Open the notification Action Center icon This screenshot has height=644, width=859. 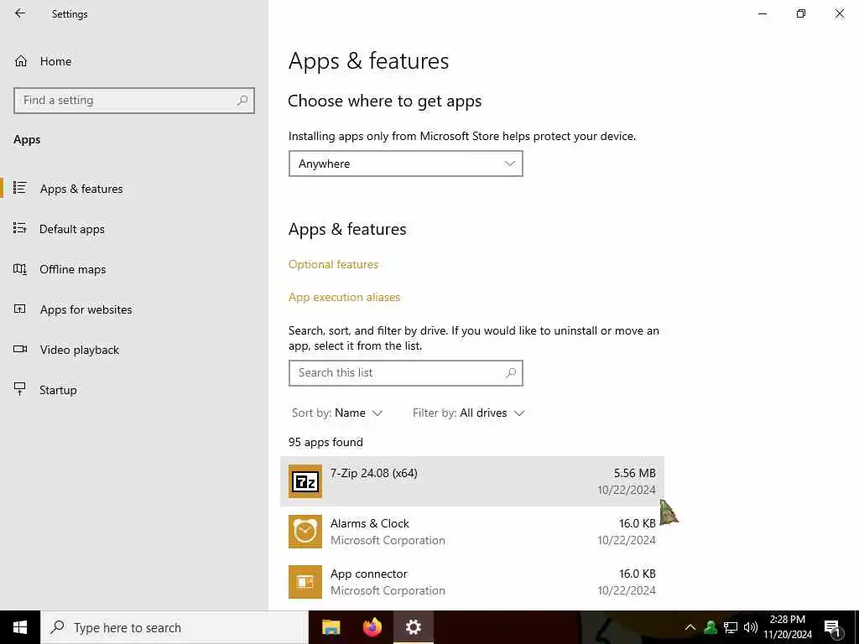tap(833, 627)
